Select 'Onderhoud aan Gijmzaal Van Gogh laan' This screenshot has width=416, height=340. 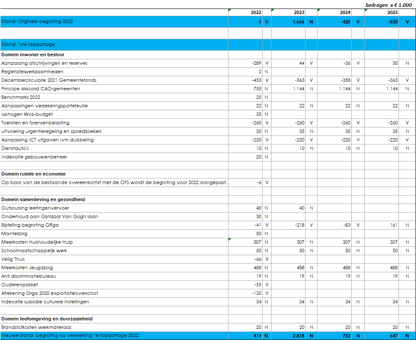49,216
